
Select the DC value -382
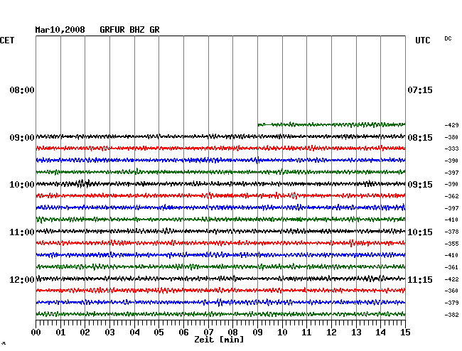[x=451, y=315]
